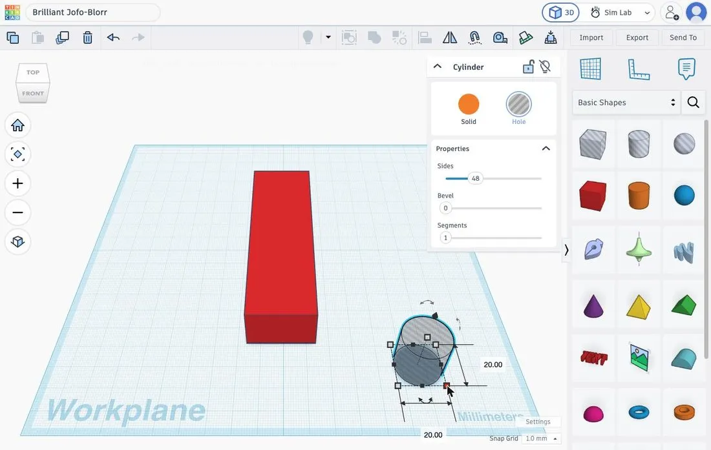Screen dimensions: 711x450
Task: Invite collaborators with add-person icon
Action: coord(672,13)
